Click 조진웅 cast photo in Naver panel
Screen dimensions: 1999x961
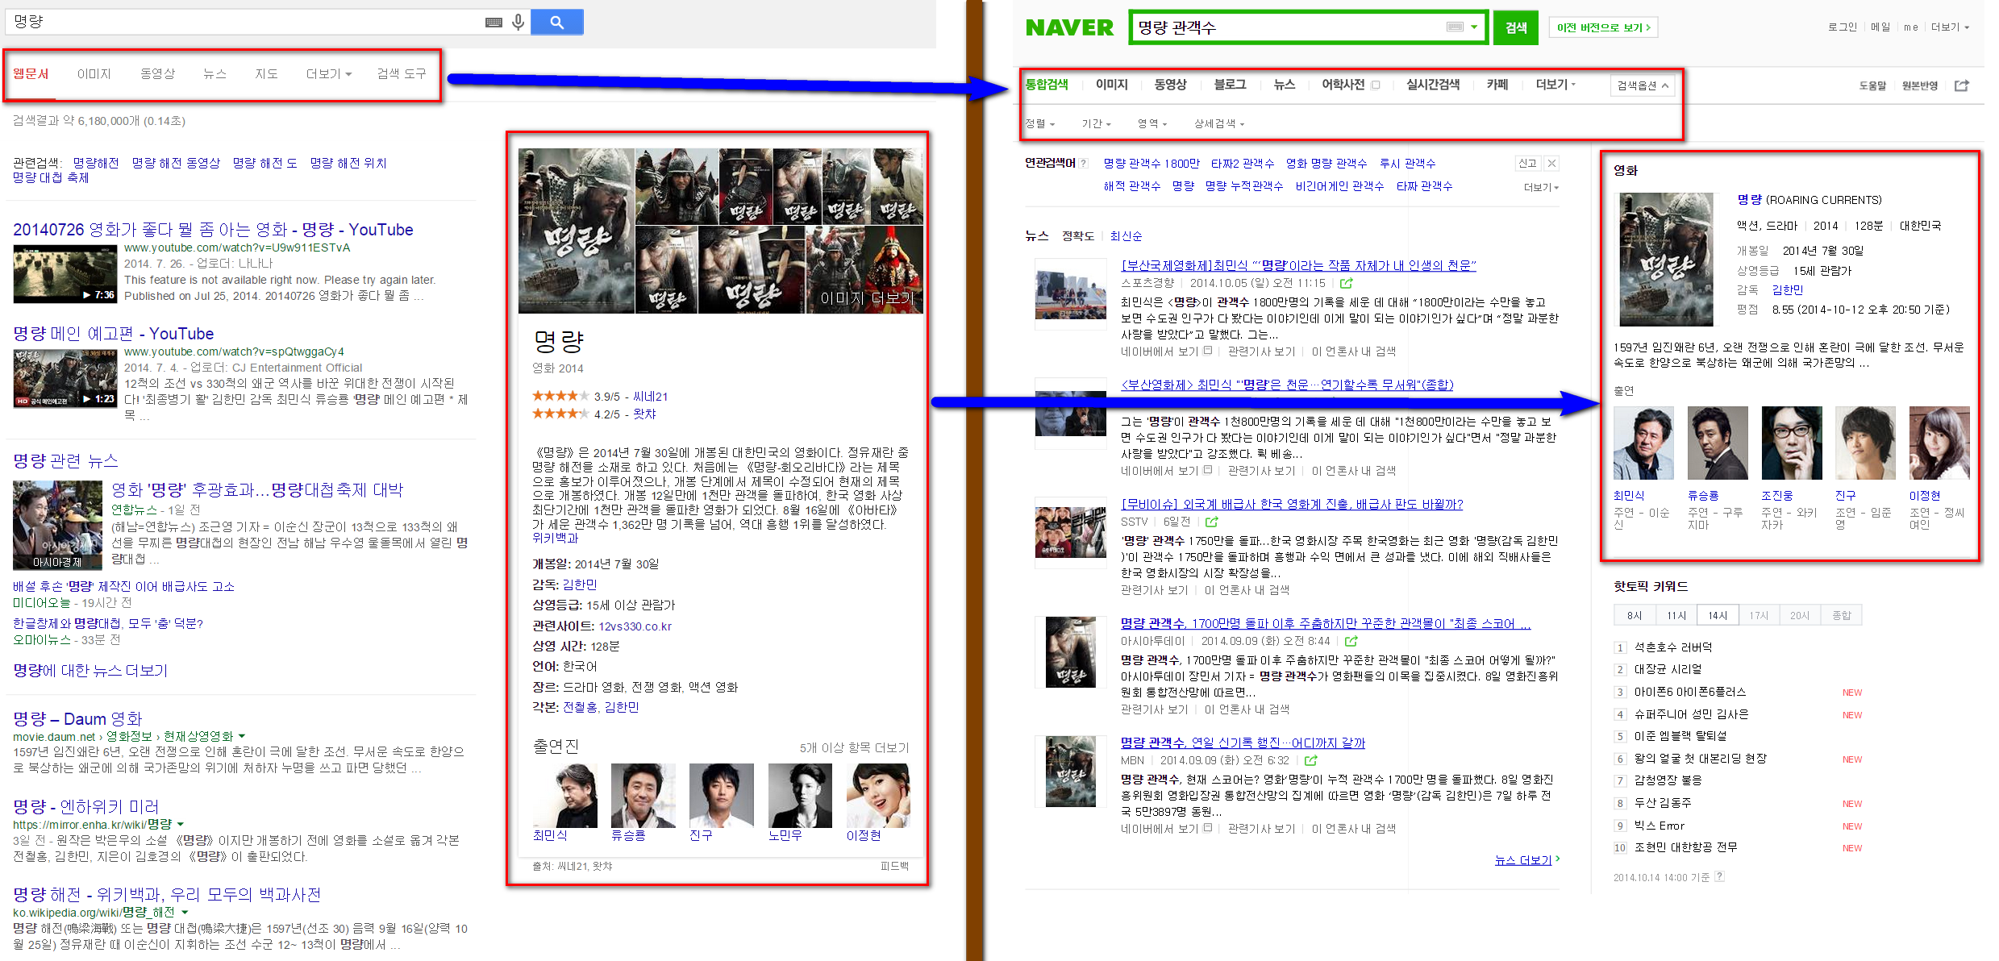click(1791, 443)
